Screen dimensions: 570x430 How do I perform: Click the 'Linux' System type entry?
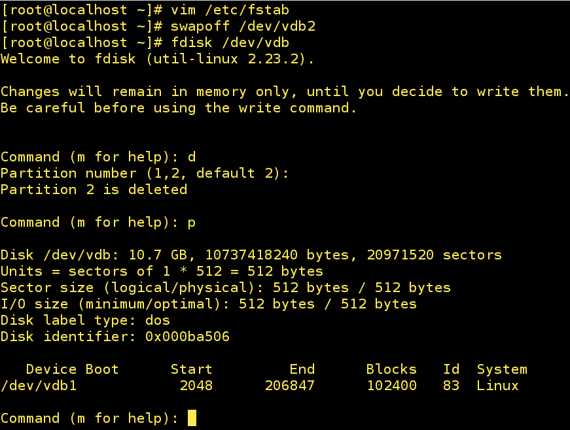(497, 386)
